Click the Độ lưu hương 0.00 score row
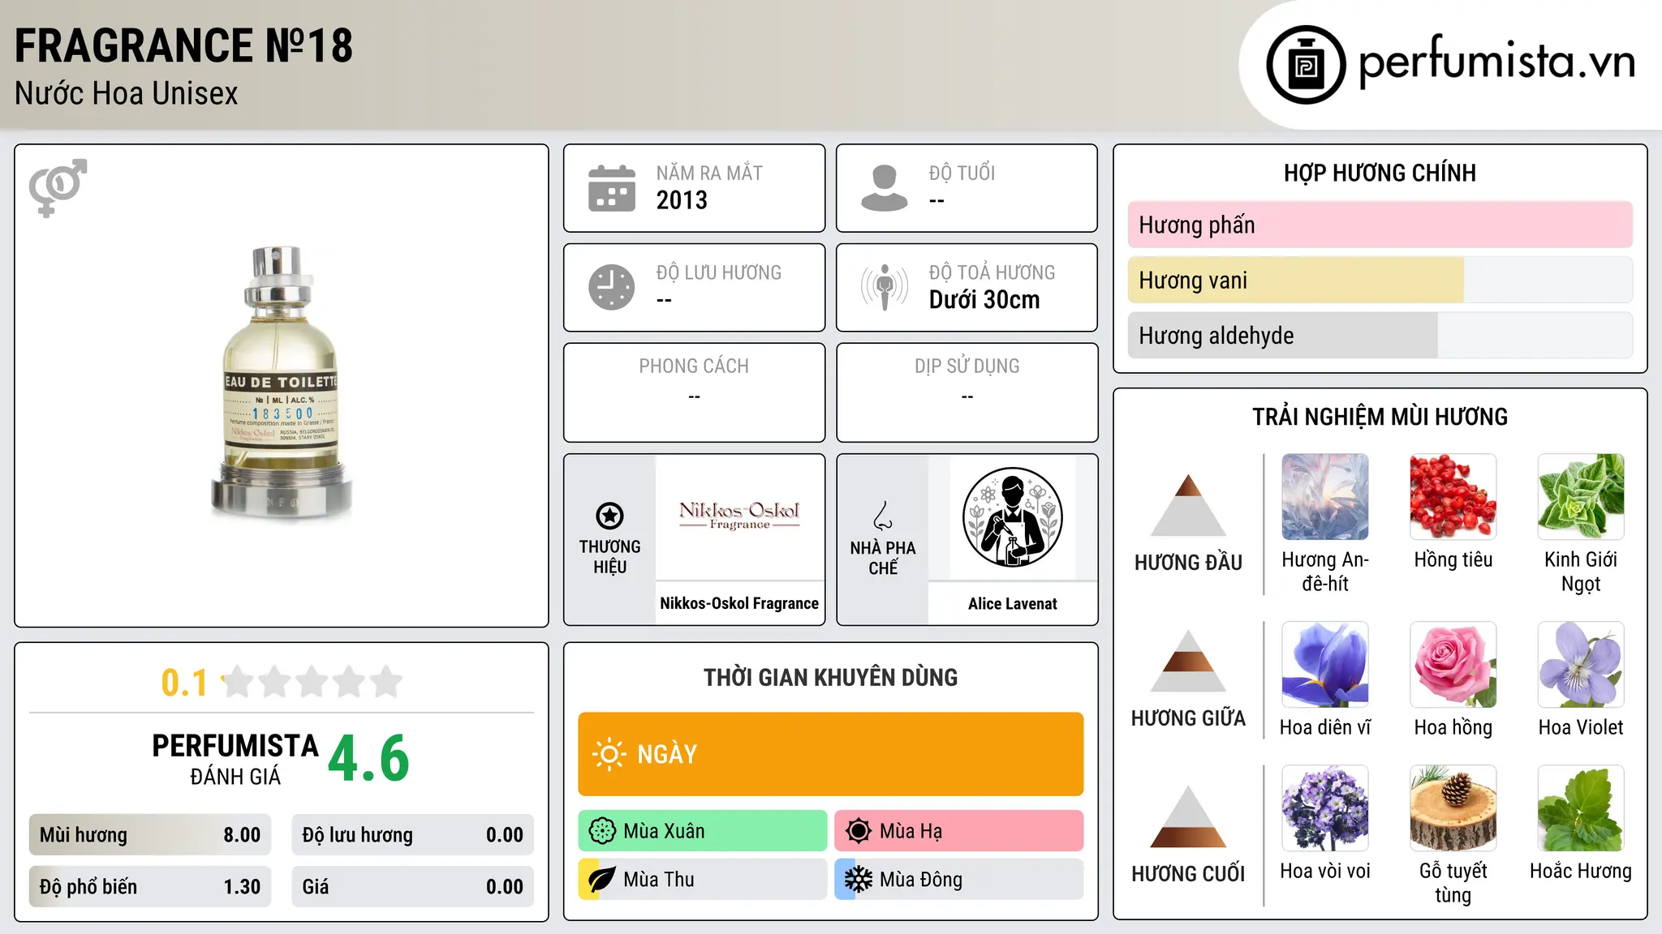 click(x=412, y=835)
